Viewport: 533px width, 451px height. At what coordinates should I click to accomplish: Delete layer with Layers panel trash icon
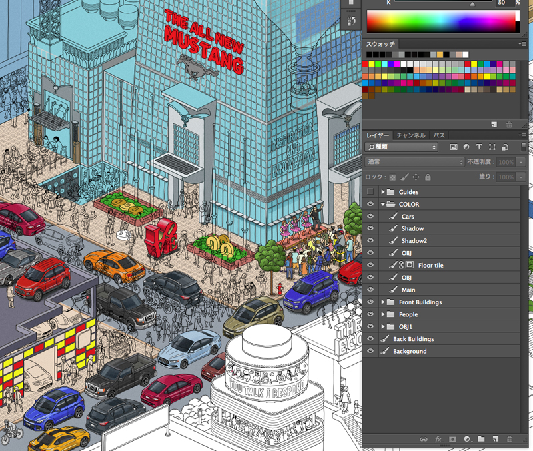point(510,439)
